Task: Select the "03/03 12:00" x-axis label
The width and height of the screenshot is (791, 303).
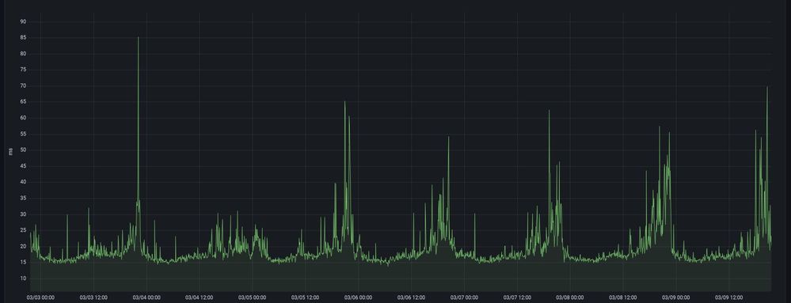Action: (94, 298)
